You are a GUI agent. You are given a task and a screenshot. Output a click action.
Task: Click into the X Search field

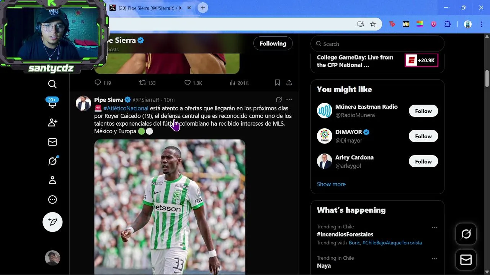click(377, 44)
